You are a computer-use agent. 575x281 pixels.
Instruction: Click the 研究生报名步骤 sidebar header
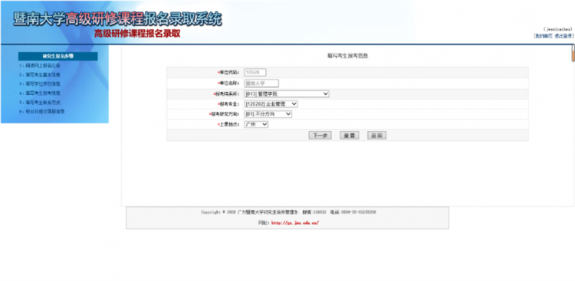tap(58, 56)
